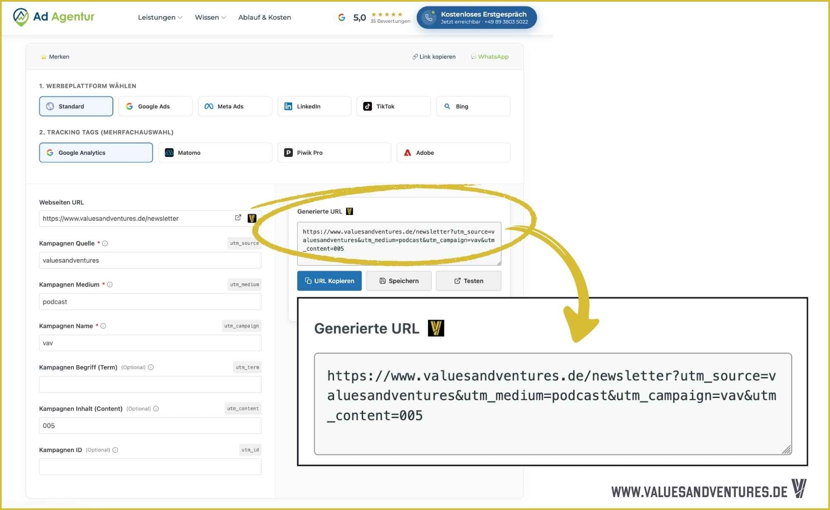Click the V logo icon in Webseiten URL field
The image size is (830, 510).
(x=252, y=218)
